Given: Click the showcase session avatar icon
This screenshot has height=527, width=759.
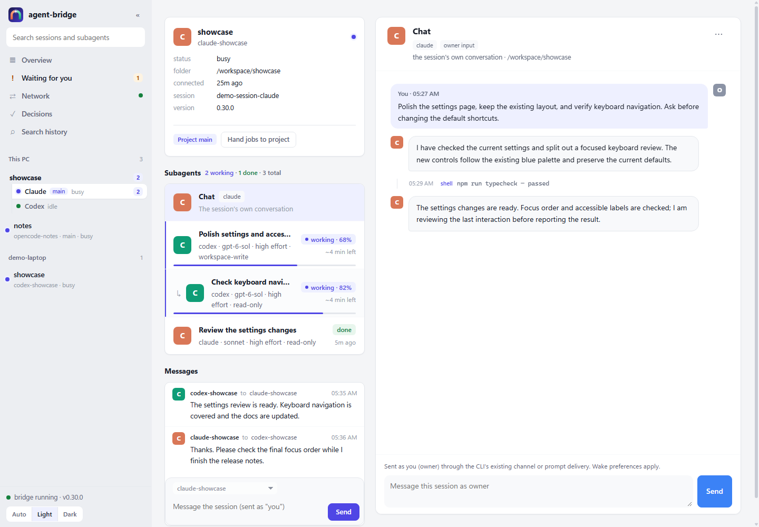Looking at the screenshot, I should tap(182, 37).
